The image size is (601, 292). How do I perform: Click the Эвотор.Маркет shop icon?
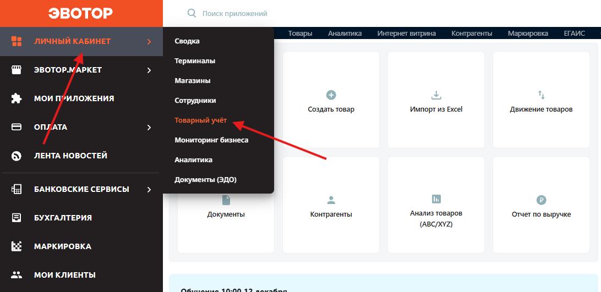coord(17,70)
